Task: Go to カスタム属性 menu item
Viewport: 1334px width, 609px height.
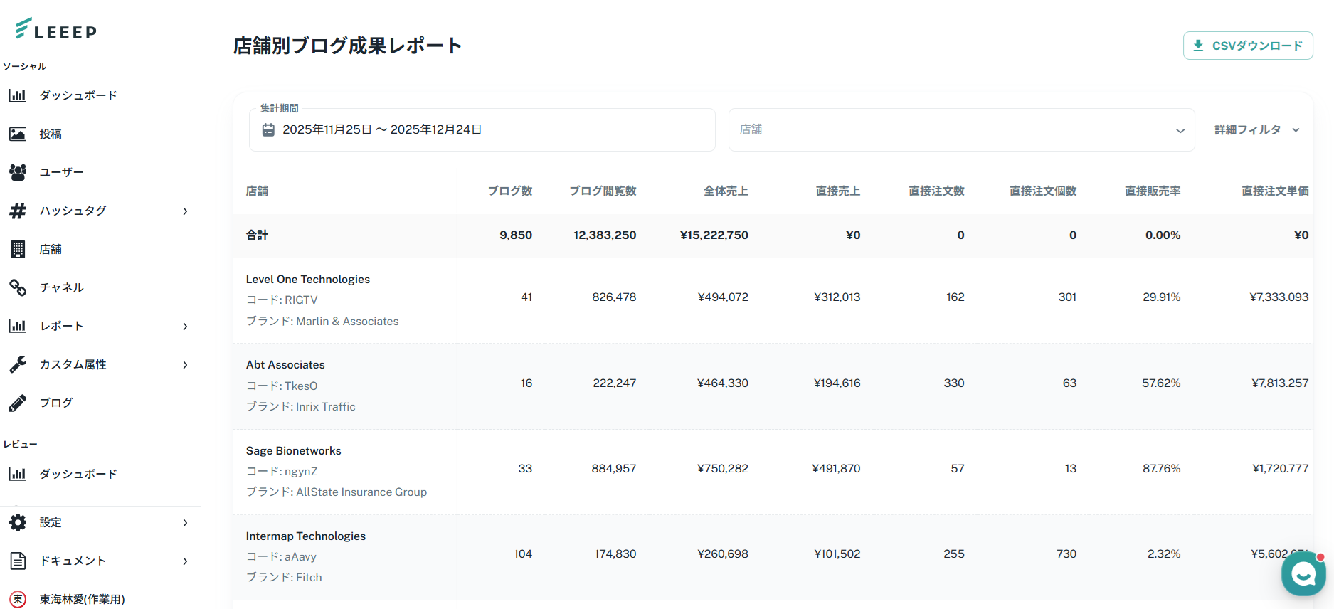Action: (73, 364)
